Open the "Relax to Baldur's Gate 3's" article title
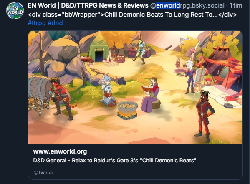Screen dimensions: 250x184 [x=115, y=160]
